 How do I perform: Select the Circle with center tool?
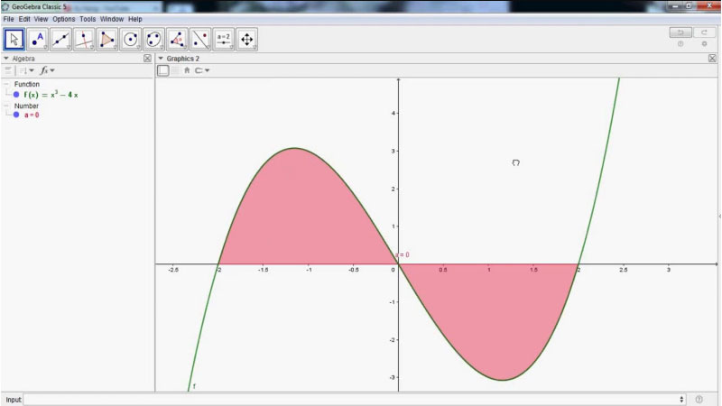pyautogui.click(x=131, y=39)
